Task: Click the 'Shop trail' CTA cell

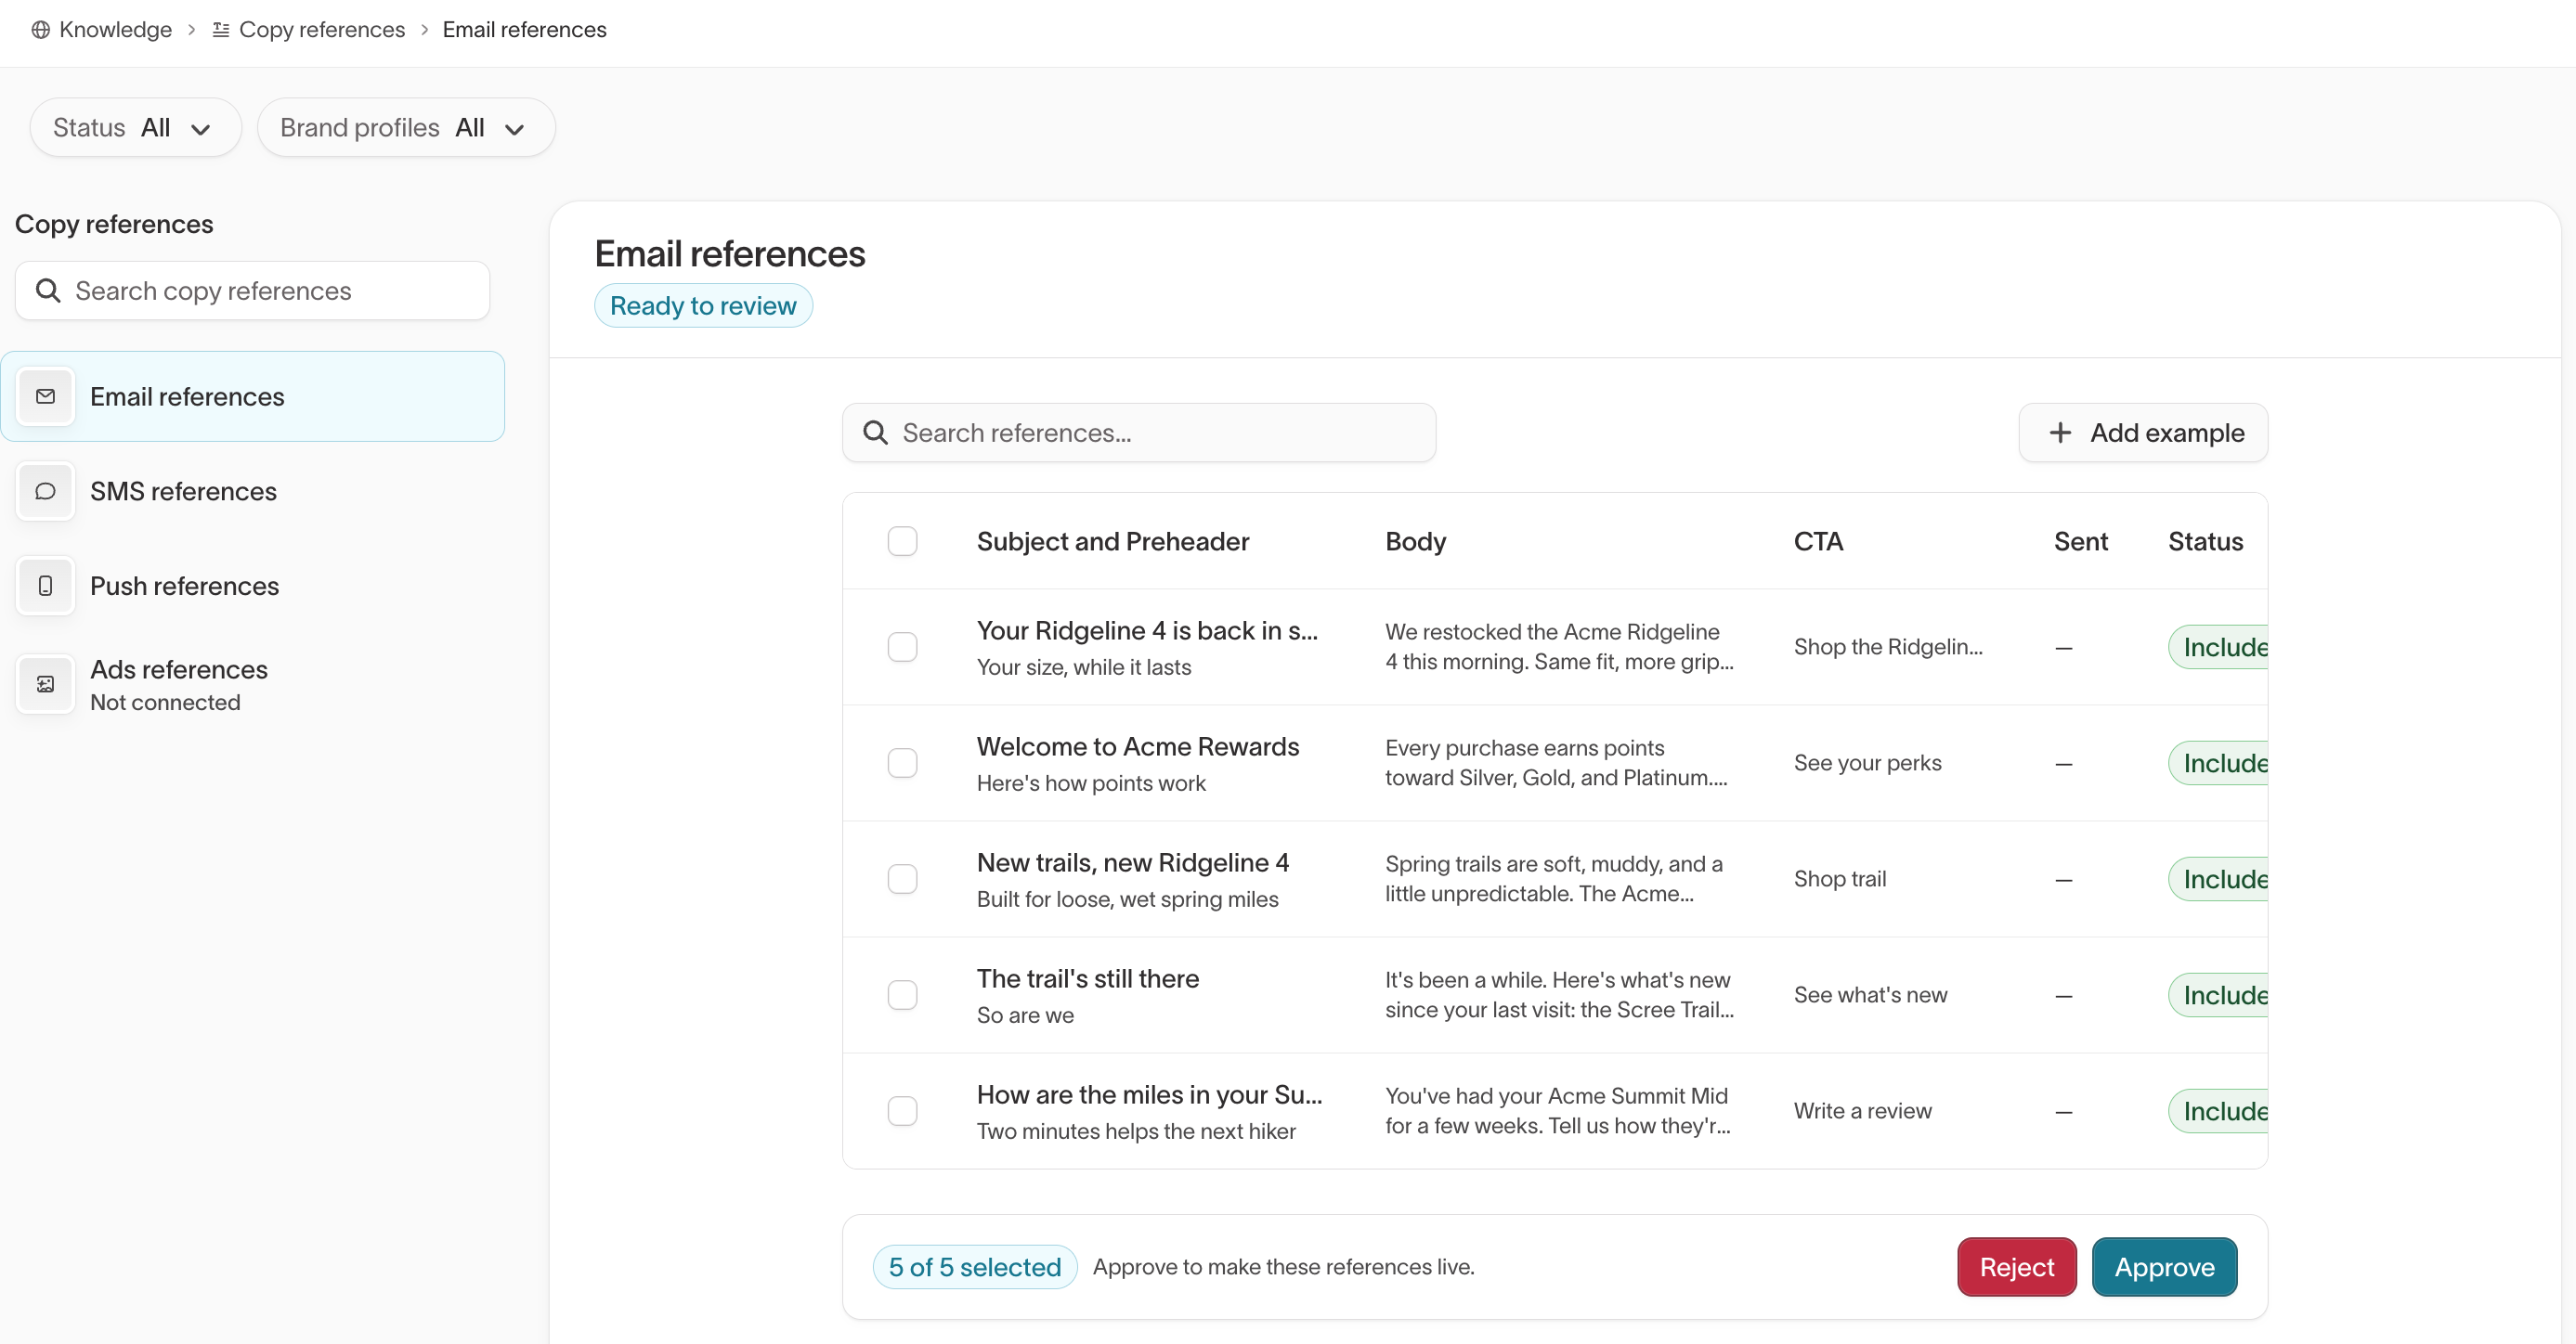Action: click(1840, 879)
